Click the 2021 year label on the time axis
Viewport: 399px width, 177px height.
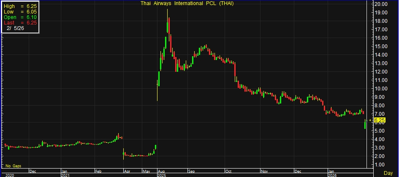click(x=65, y=175)
